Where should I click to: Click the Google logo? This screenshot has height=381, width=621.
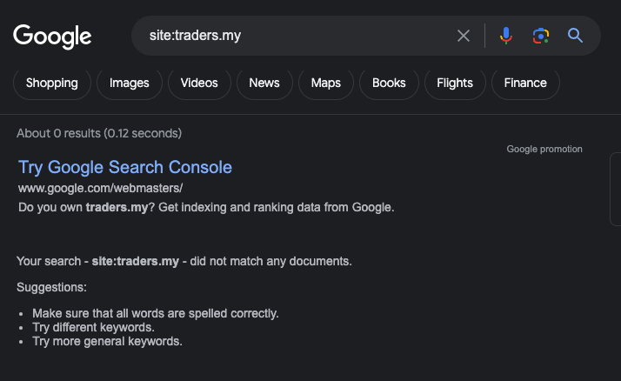52,36
